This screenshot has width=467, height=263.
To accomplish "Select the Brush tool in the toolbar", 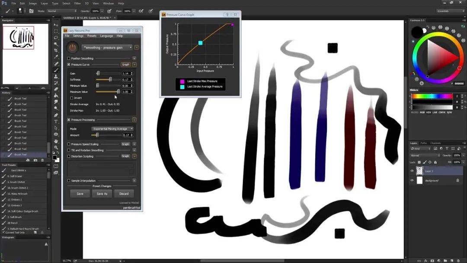I will (x=56, y=70).
